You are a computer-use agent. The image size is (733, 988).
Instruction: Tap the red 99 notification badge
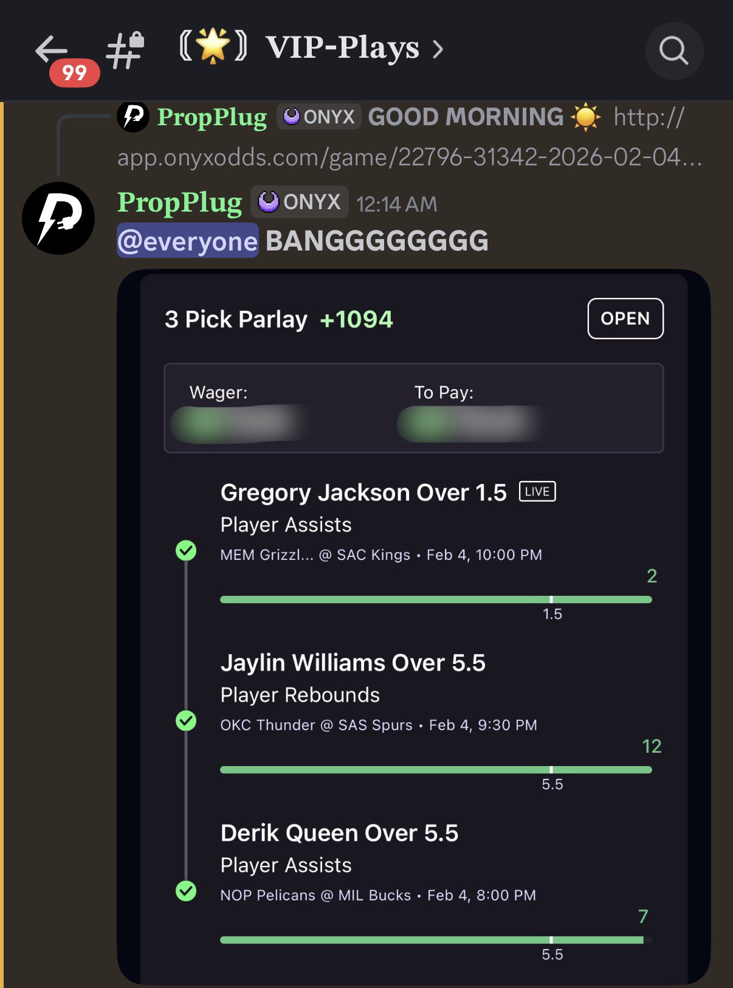tap(75, 73)
